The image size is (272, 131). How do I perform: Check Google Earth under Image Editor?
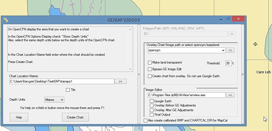[152, 101]
